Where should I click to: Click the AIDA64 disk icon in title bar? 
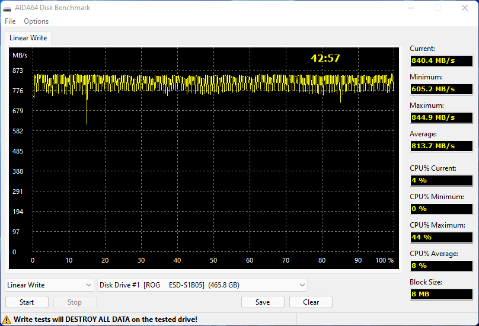coord(7,8)
